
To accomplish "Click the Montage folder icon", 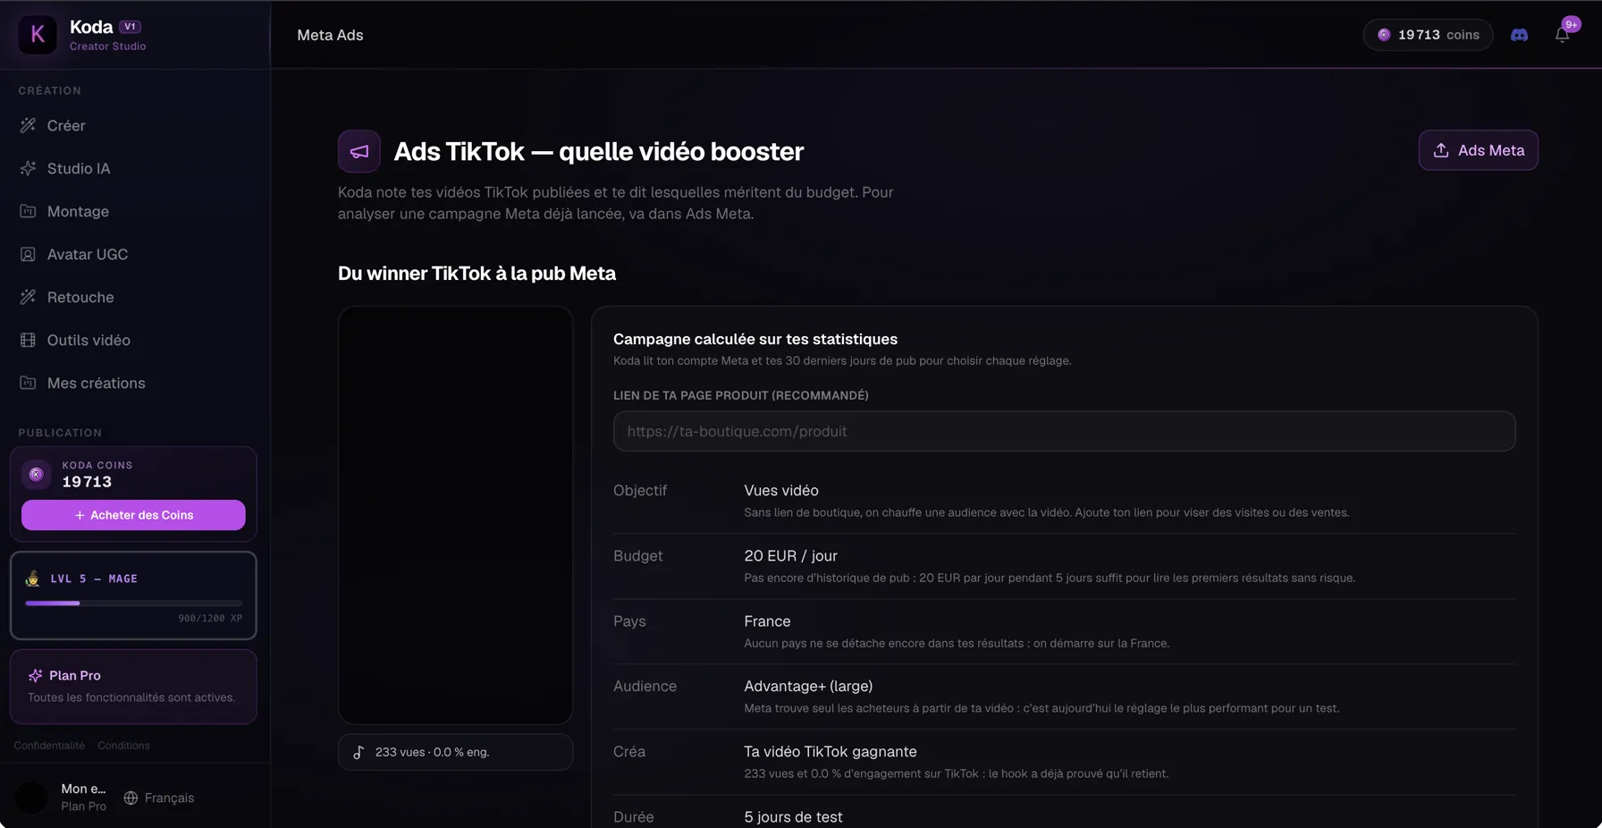I will pyautogui.click(x=28, y=211).
